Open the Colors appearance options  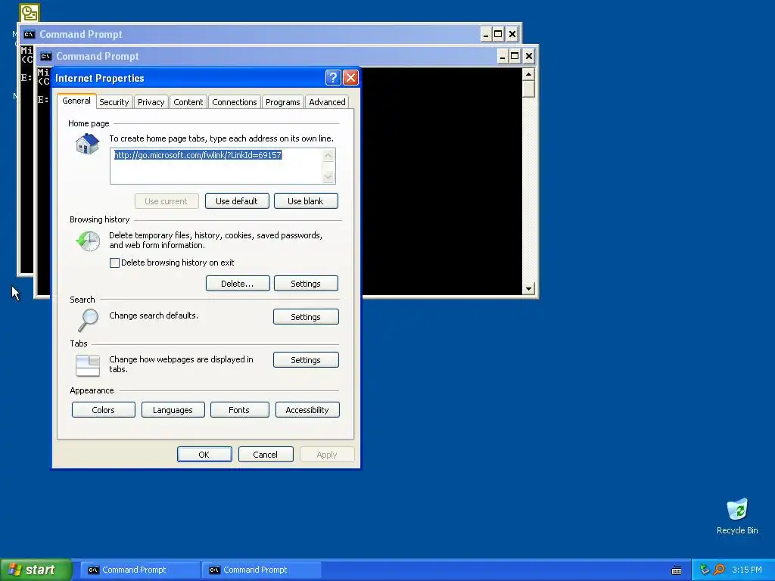pyautogui.click(x=103, y=410)
